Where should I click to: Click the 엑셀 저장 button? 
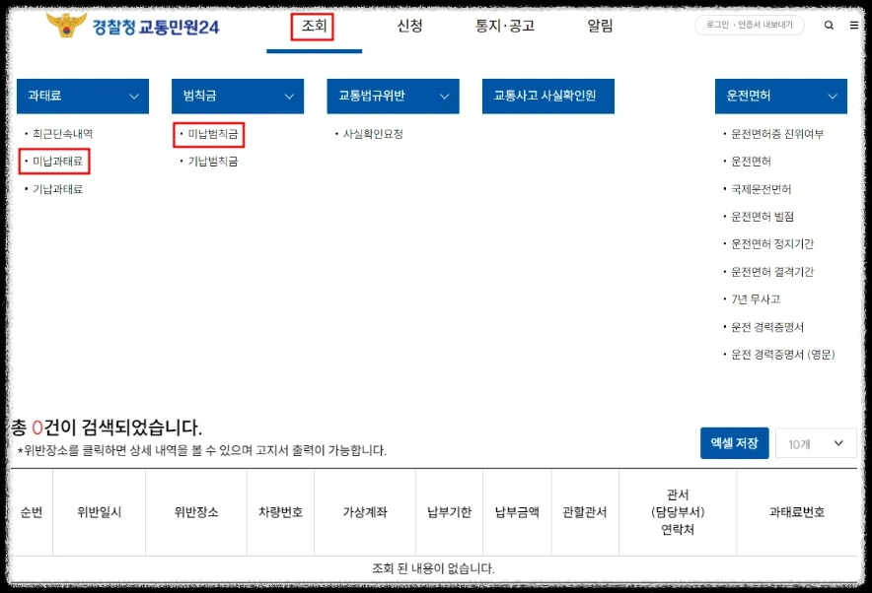[734, 443]
